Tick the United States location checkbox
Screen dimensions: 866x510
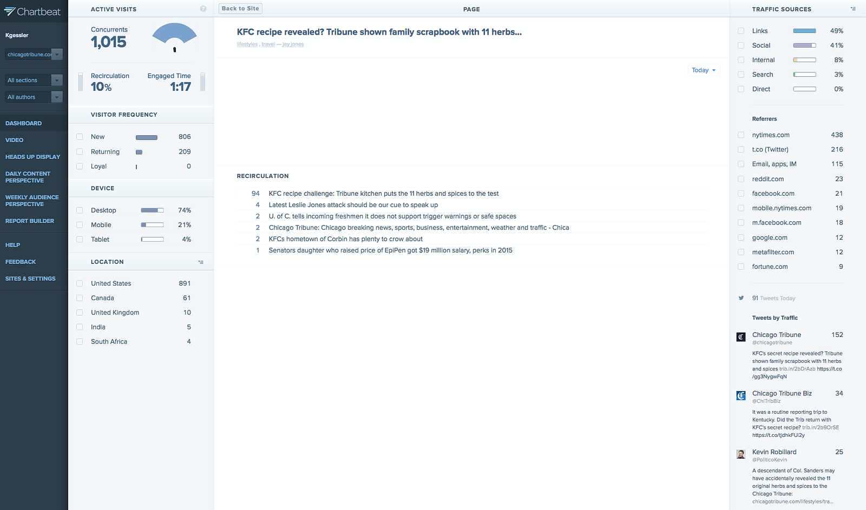pyautogui.click(x=80, y=283)
